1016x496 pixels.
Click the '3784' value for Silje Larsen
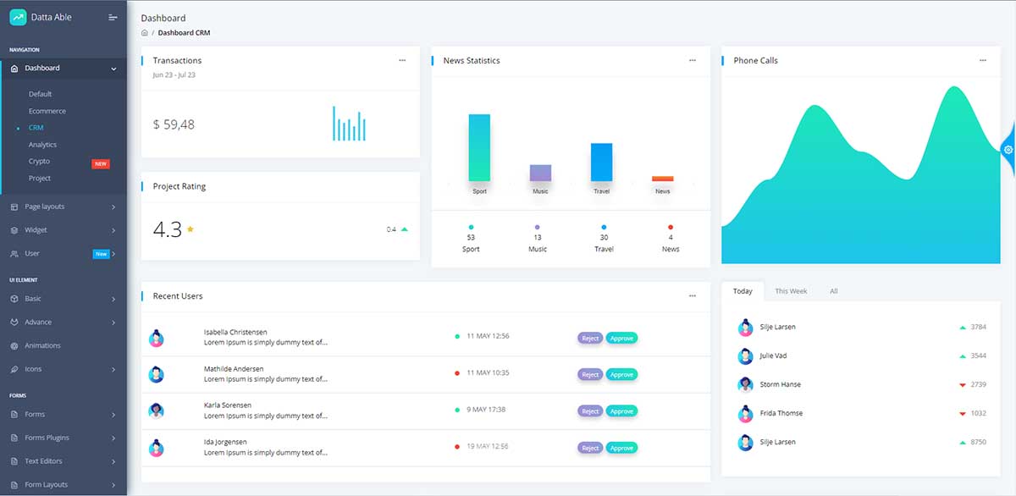[x=979, y=327]
